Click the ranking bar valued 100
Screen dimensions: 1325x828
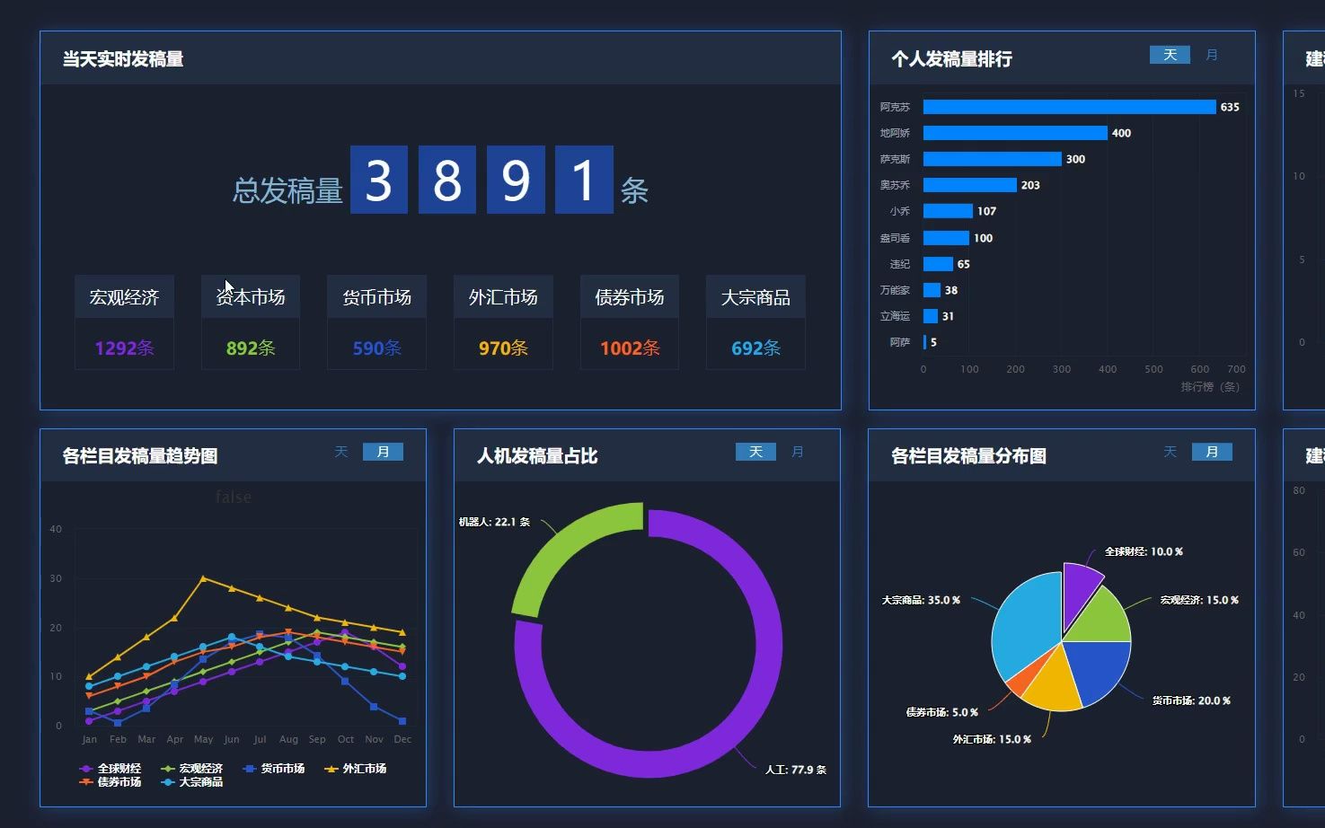click(x=946, y=238)
